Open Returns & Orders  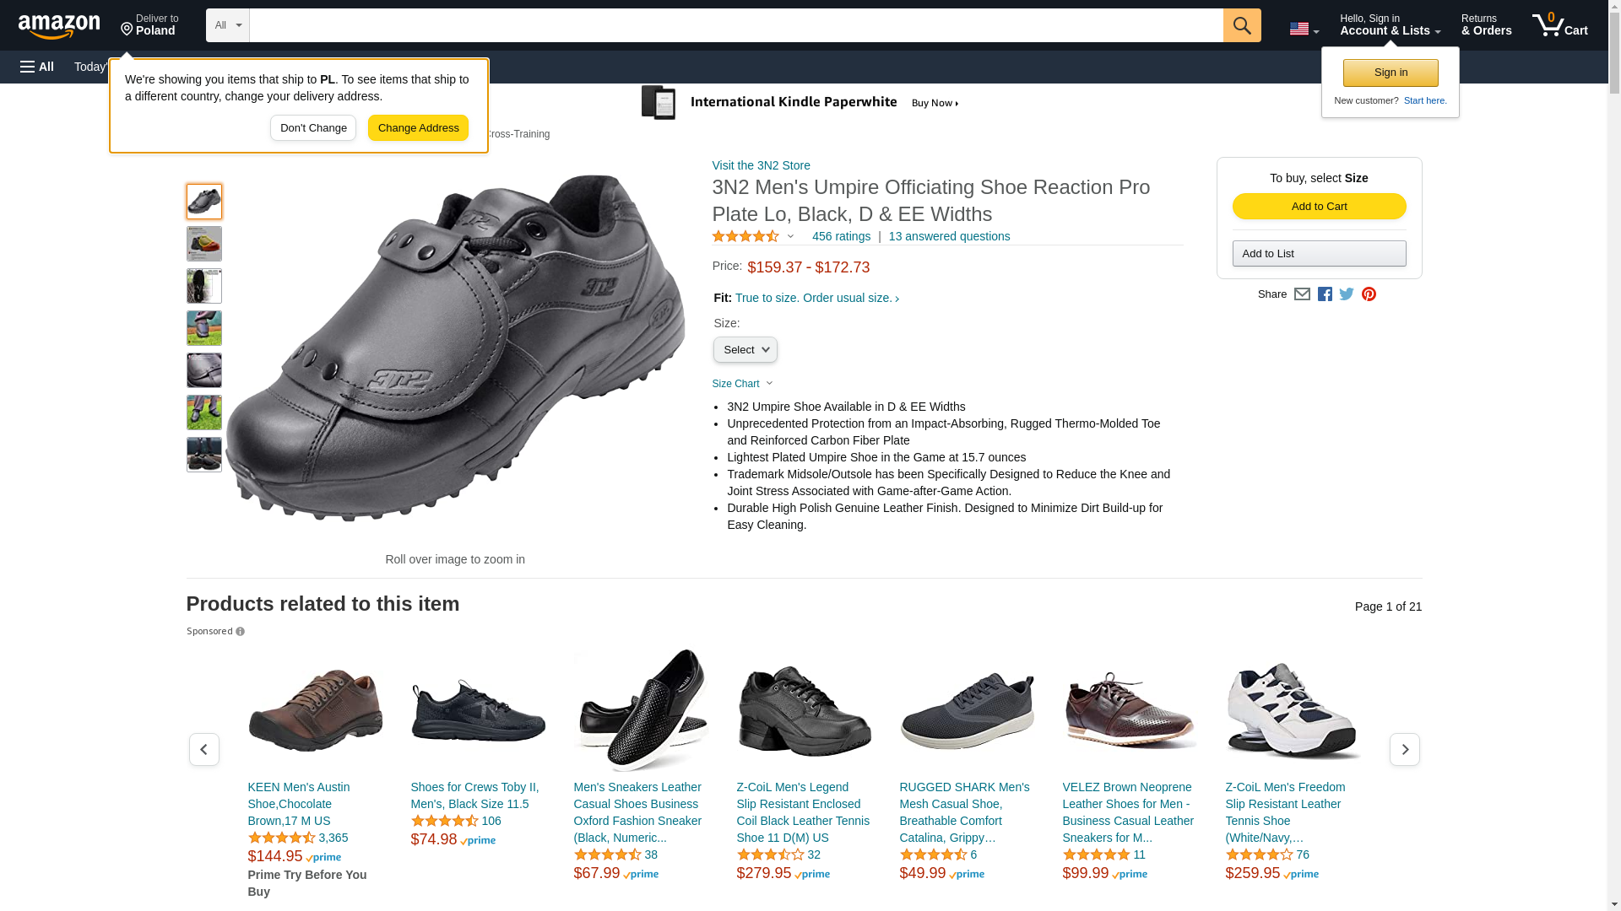point(1486,25)
